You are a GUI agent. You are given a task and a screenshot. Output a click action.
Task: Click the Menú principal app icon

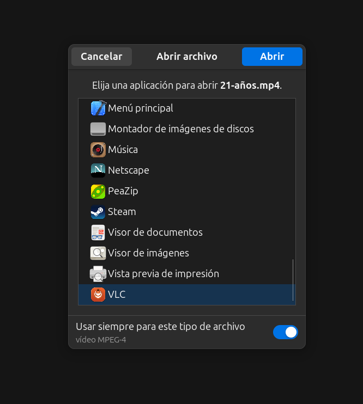[x=98, y=108]
